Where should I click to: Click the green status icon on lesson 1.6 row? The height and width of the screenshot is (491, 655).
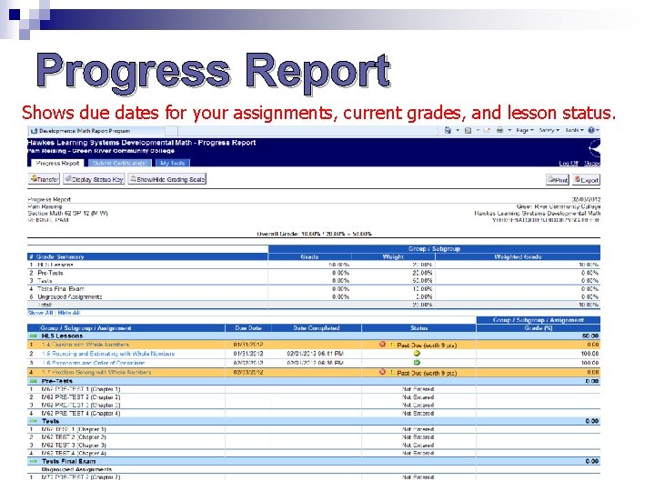(x=417, y=363)
